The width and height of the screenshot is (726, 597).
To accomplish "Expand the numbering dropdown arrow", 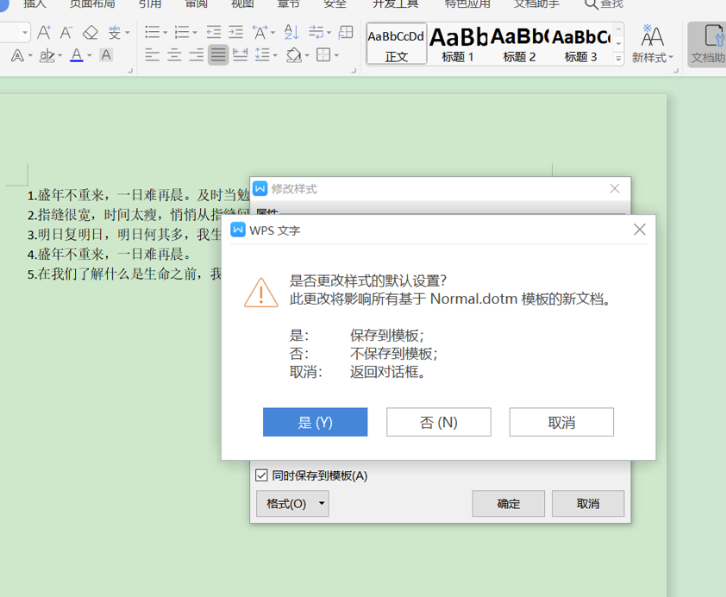I will [195, 33].
